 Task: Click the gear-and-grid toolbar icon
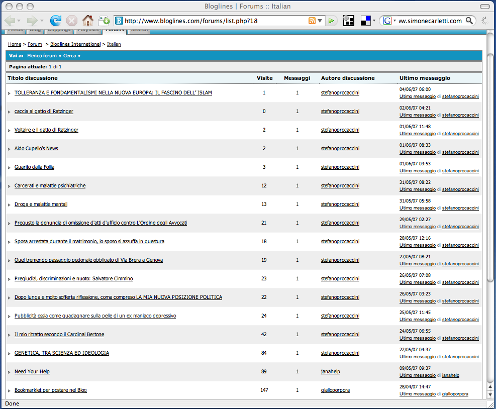coord(348,21)
